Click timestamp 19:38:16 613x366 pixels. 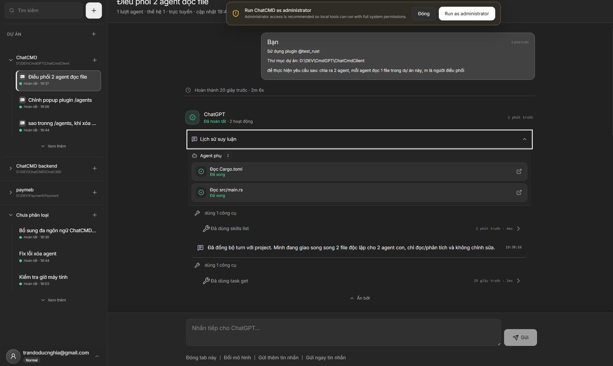click(514, 247)
